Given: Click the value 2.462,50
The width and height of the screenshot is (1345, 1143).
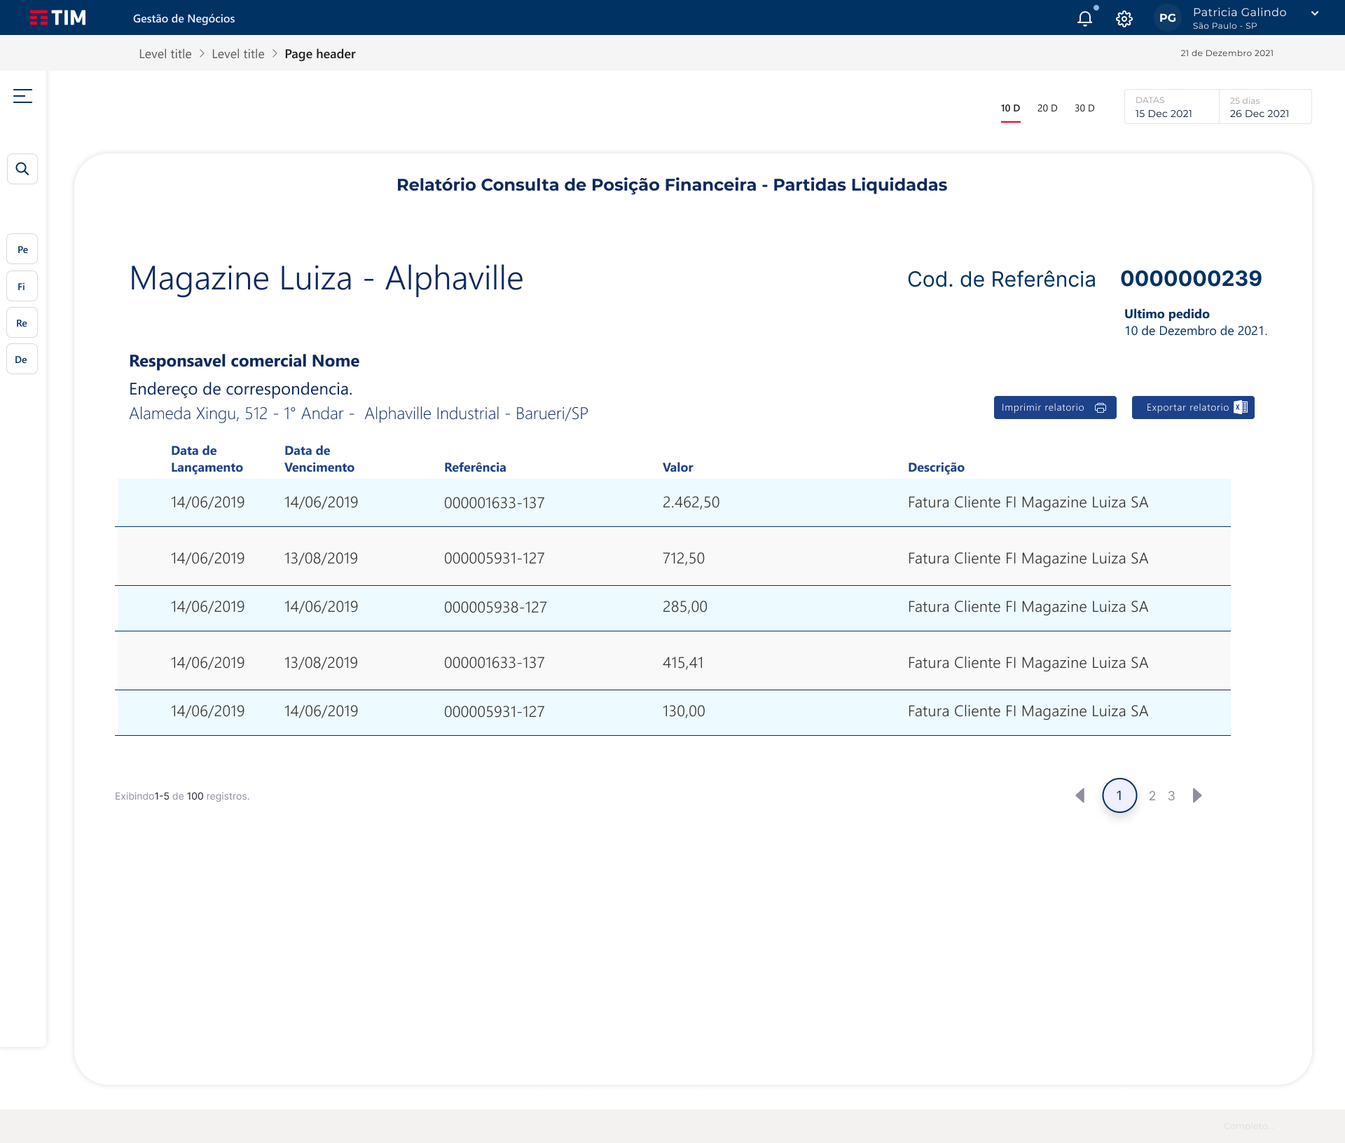Looking at the screenshot, I should (691, 502).
